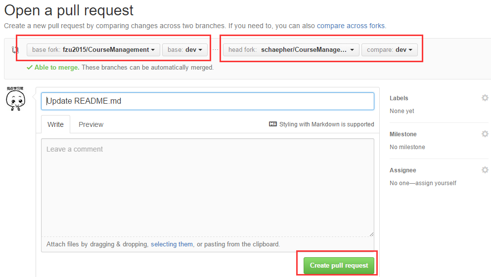Open the Assignee gear settings icon

(485, 170)
